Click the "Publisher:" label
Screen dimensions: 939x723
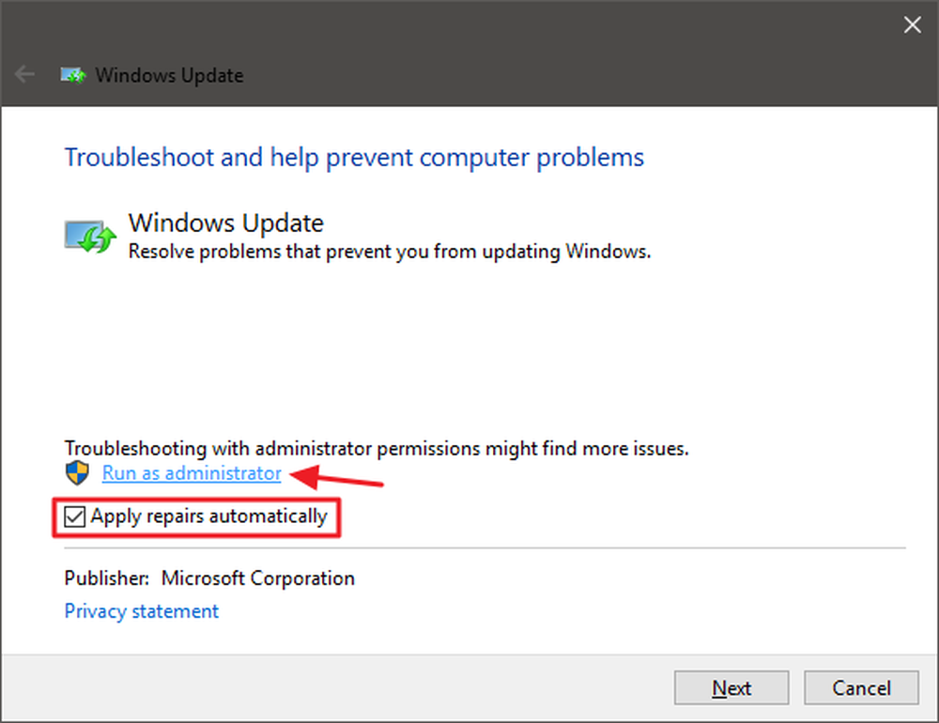tap(107, 578)
